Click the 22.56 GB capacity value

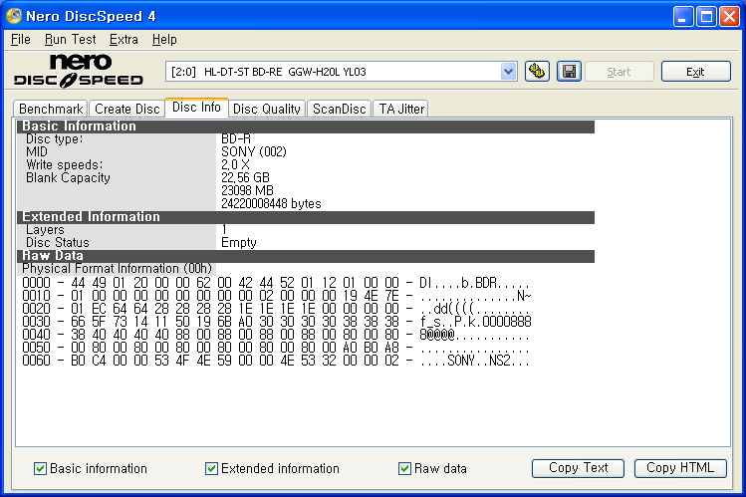click(245, 177)
